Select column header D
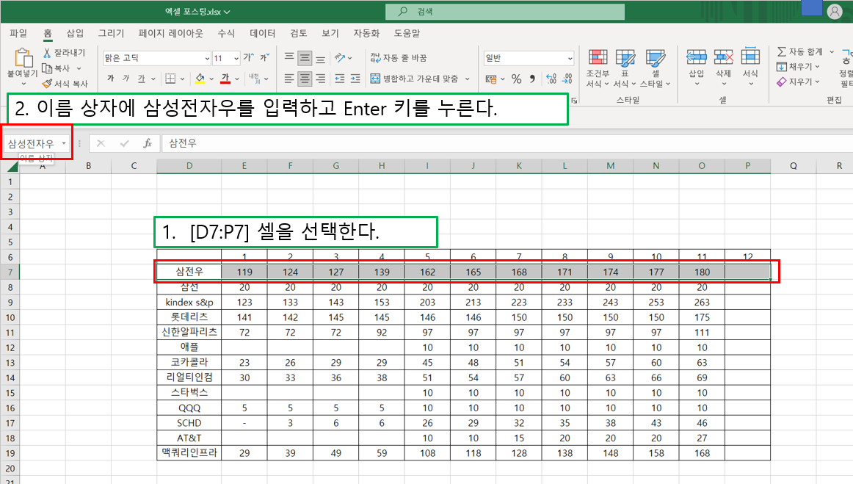Image resolution: width=853 pixels, height=484 pixels. tap(189, 166)
